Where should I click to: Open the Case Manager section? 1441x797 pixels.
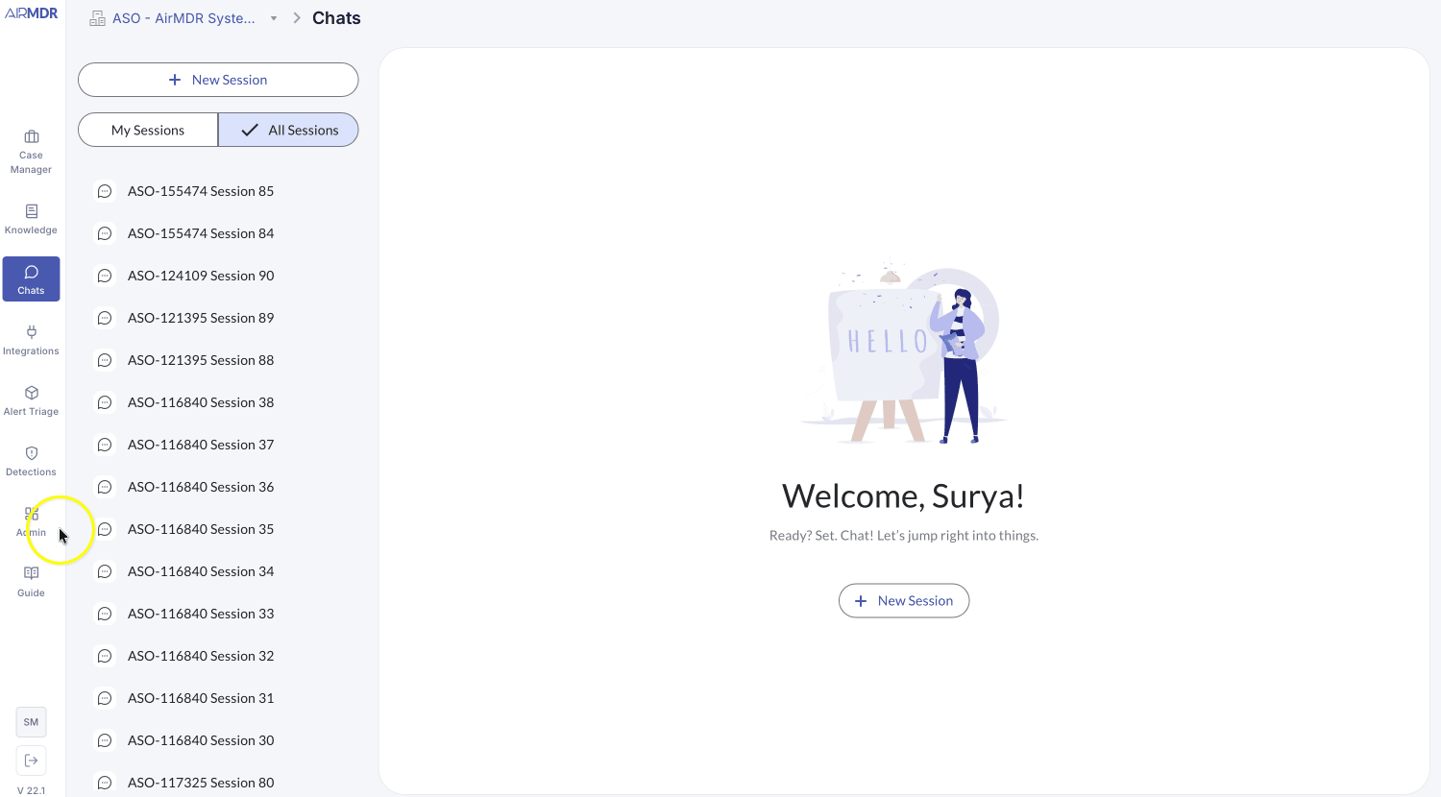(x=31, y=152)
